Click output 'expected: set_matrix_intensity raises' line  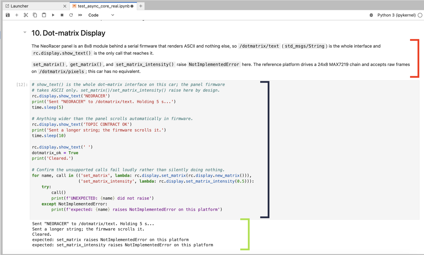(123, 245)
